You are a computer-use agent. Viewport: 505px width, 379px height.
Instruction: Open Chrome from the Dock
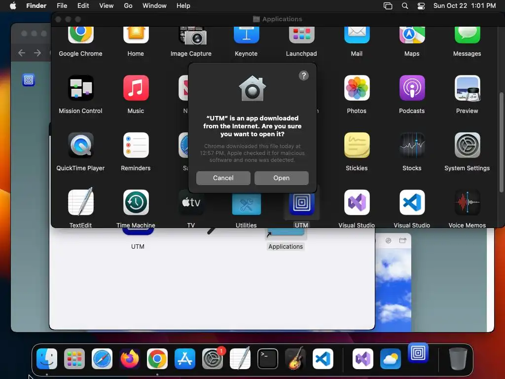(157, 359)
